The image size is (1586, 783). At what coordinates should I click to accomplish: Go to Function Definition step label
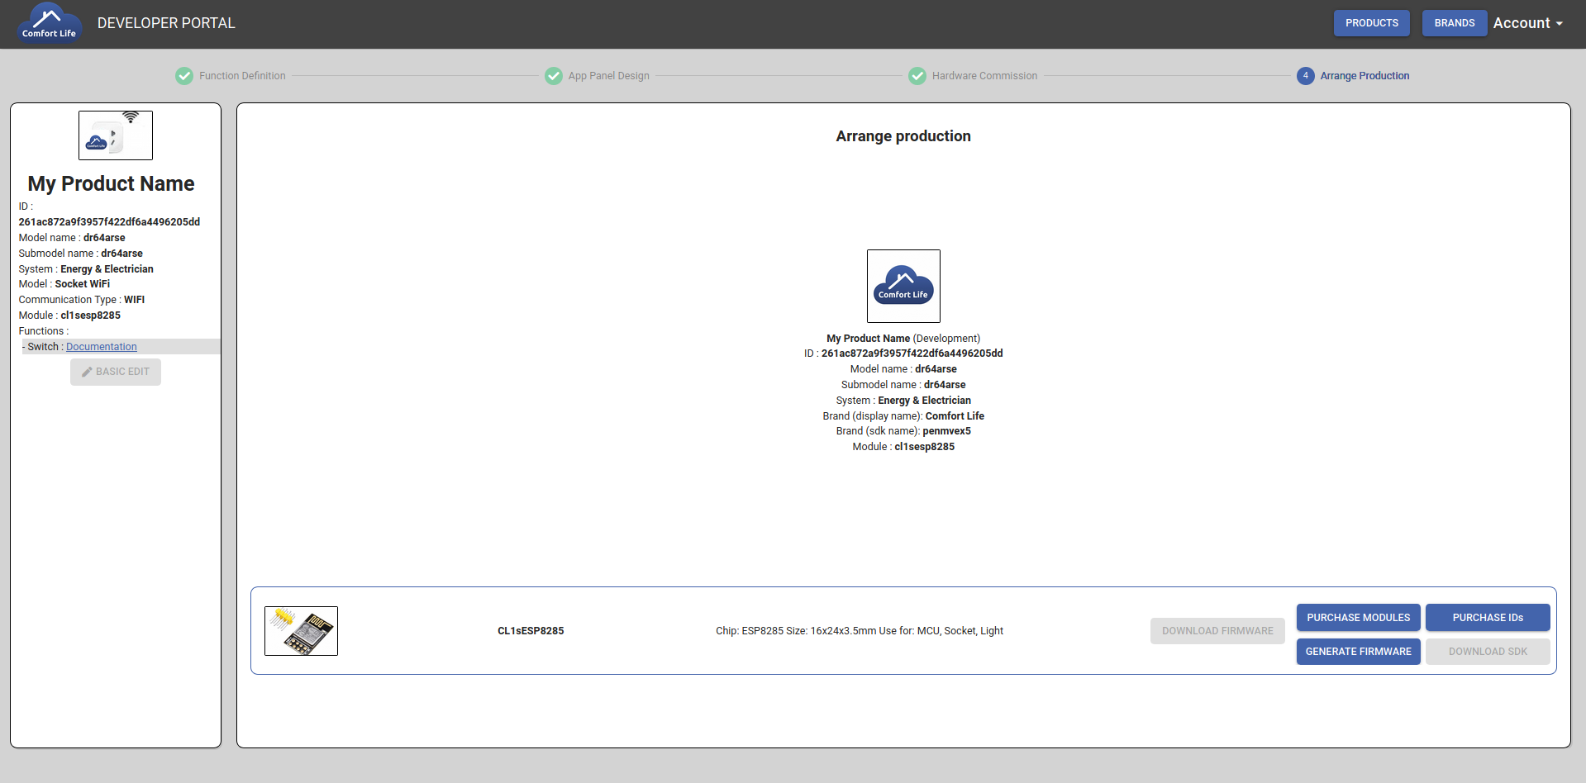242,76
